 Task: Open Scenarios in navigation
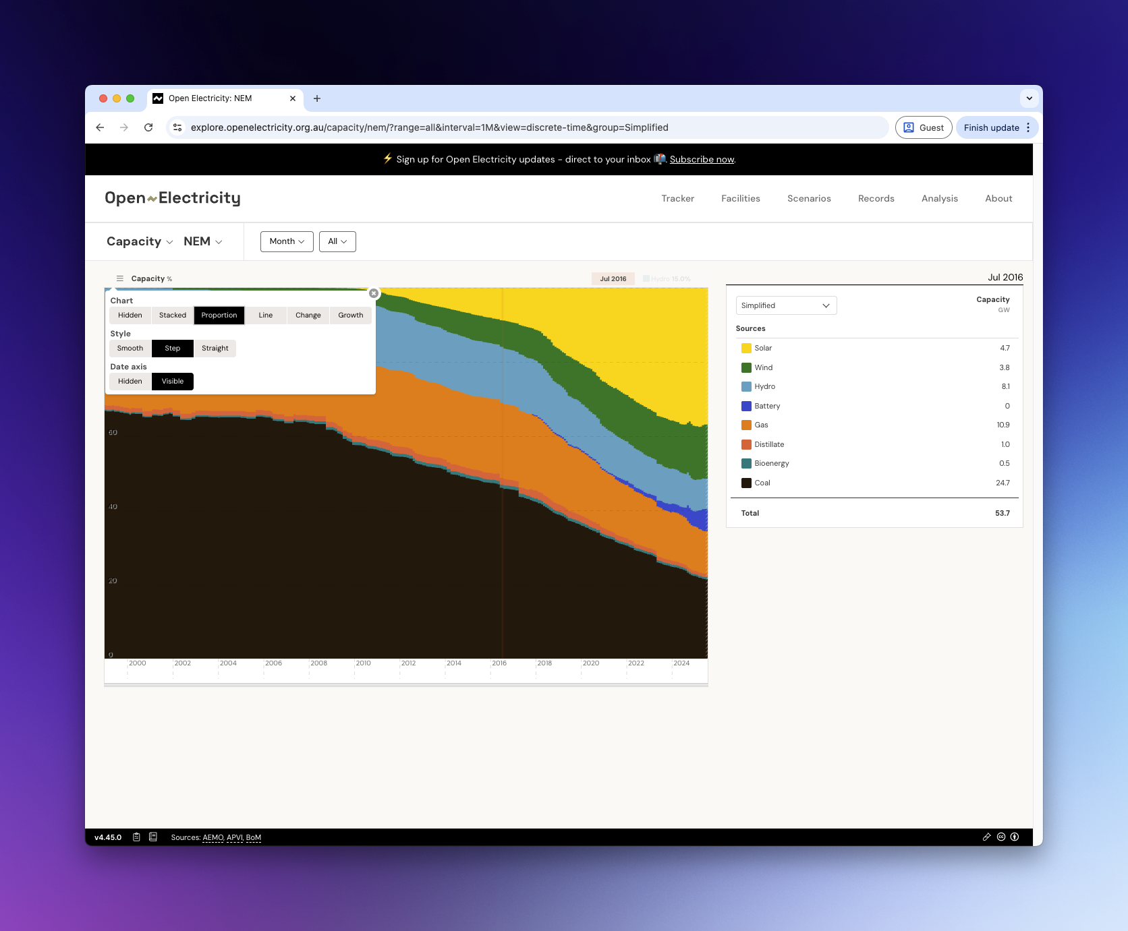(x=809, y=198)
